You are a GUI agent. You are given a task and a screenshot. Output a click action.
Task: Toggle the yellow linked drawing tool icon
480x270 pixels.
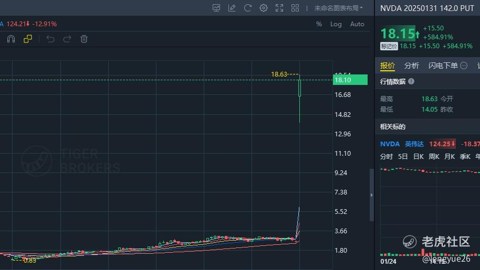(28, 39)
